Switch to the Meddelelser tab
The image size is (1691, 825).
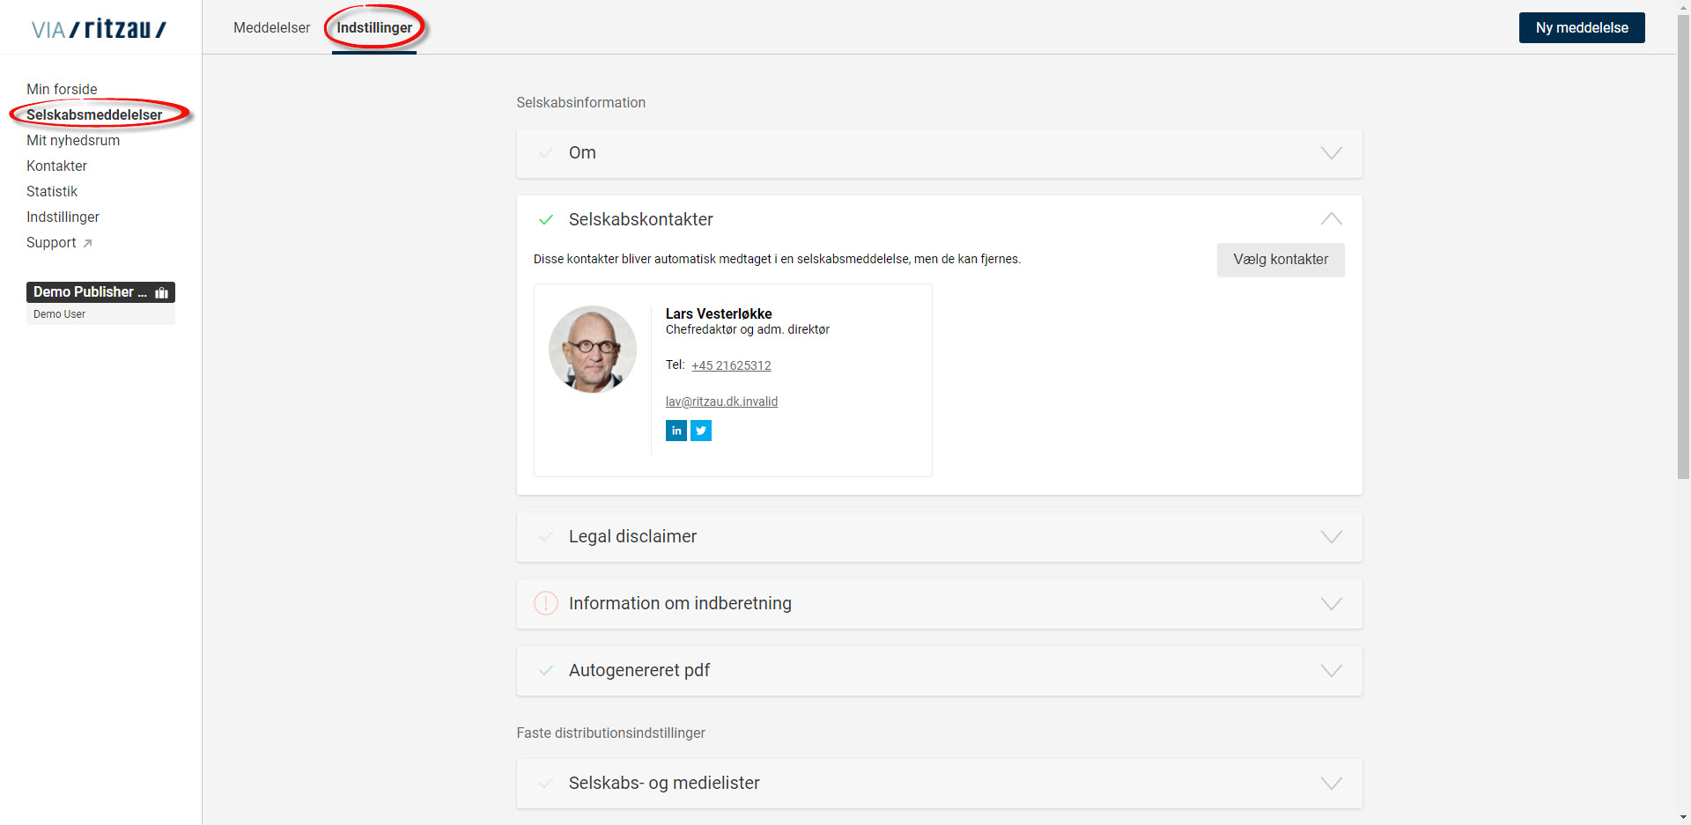pyautogui.click(x=271, y=28)
